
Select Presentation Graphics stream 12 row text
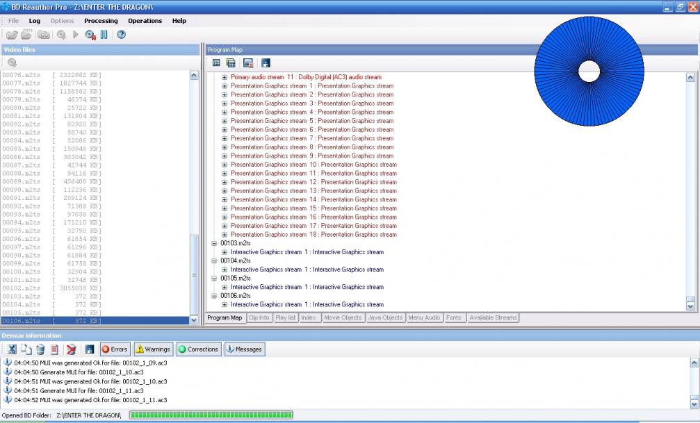[x=314, y=182]
